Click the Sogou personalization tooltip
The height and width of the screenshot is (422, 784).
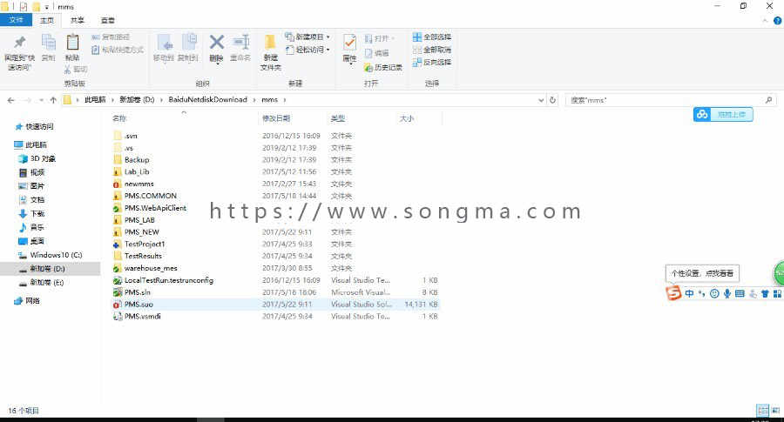point(702,273)
